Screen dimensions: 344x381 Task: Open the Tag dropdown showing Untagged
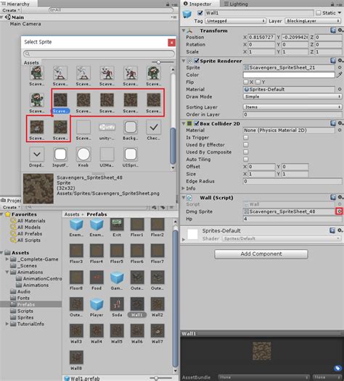pyautogui.click(x=235, y=21)
